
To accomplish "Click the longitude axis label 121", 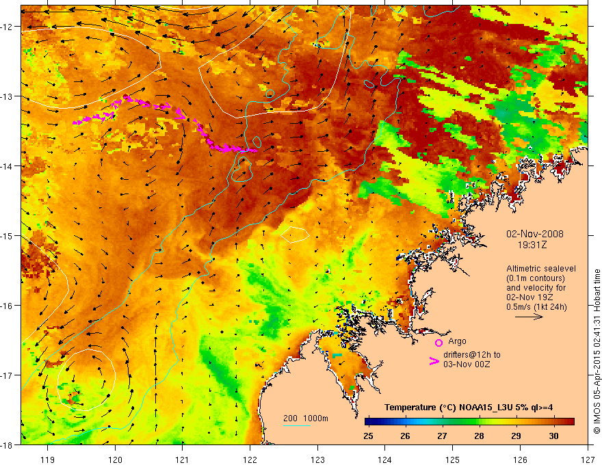I will coord(183,460).
